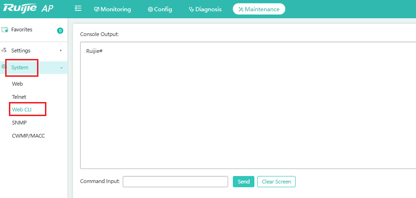Image resolution: width=416 pixels, height=198 pixels.
Task: Collapse the System menu arrow
Action: coord(61,68)
